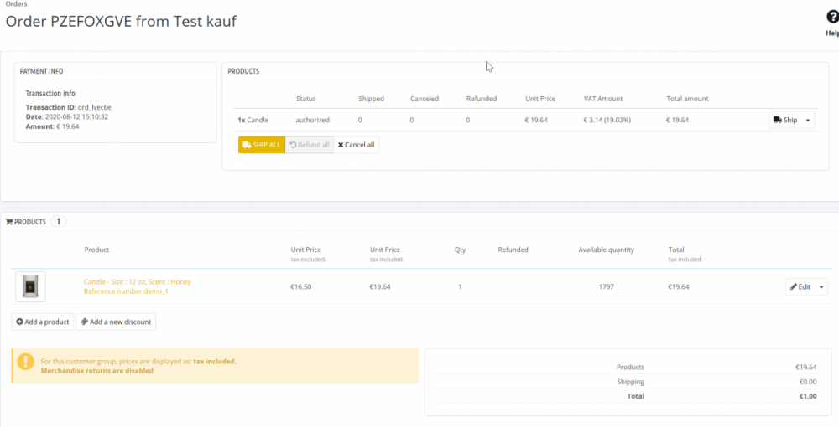Expand the Ship dropdown arrow
This screenshot has width=839, height=427.
808,121
